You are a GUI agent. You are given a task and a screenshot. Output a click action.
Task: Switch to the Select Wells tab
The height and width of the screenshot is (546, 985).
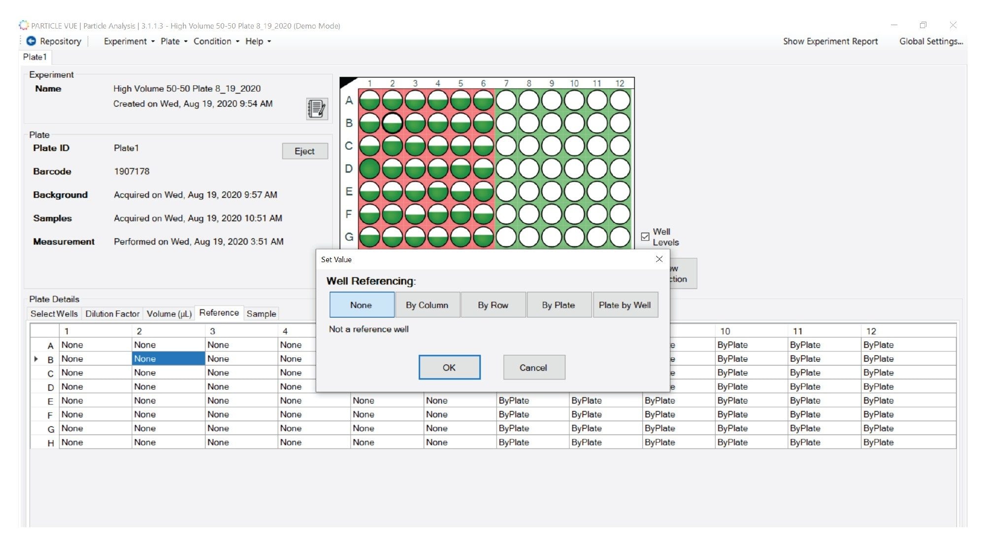coord(54,313)
